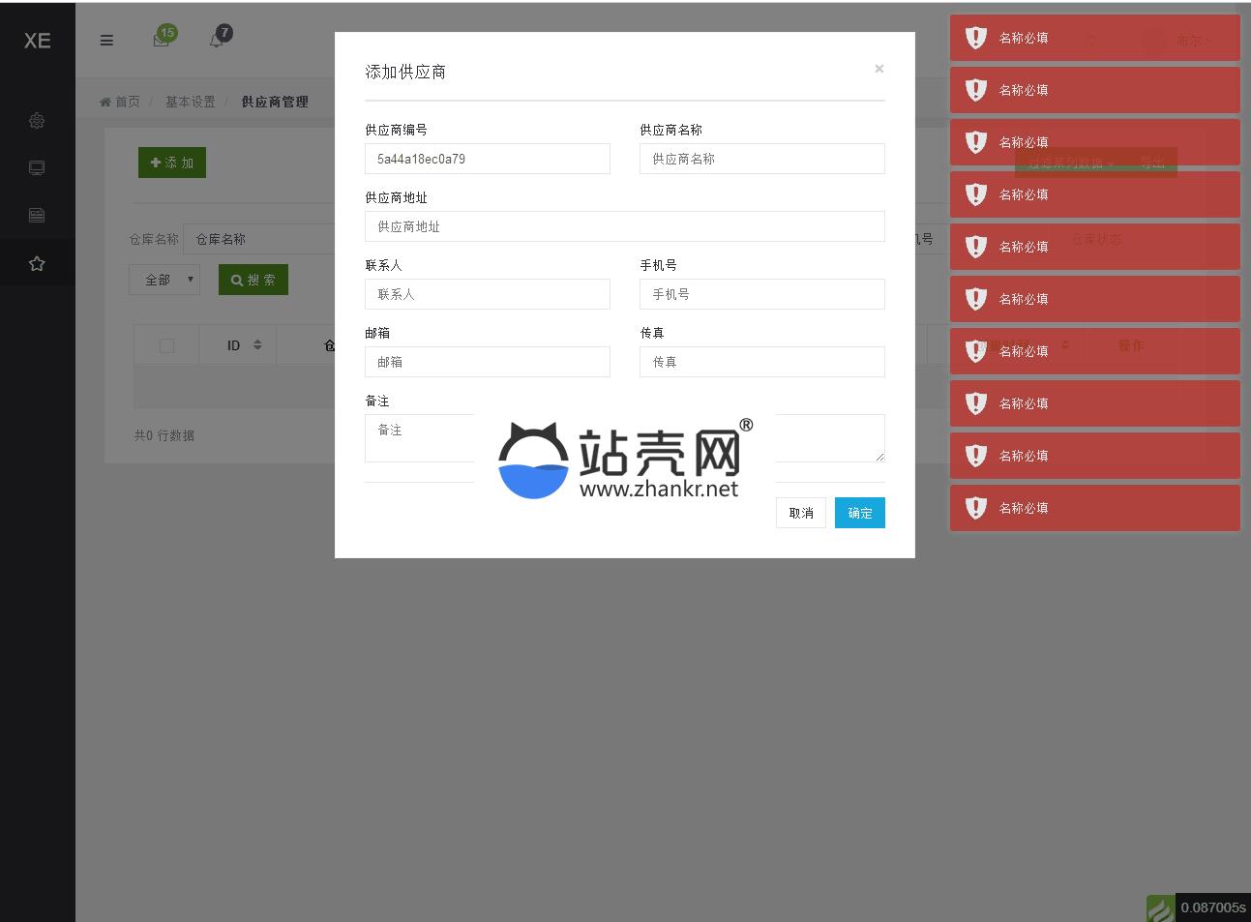Click into the 手机号 field
The height and width of the screenshot is (922, 1251).
coord(761,294)
